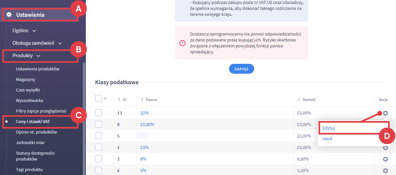This screenshot has height=175, width=396.
Task: Choose Edytuj from the actions menu
Action: [x=329, y=128]
